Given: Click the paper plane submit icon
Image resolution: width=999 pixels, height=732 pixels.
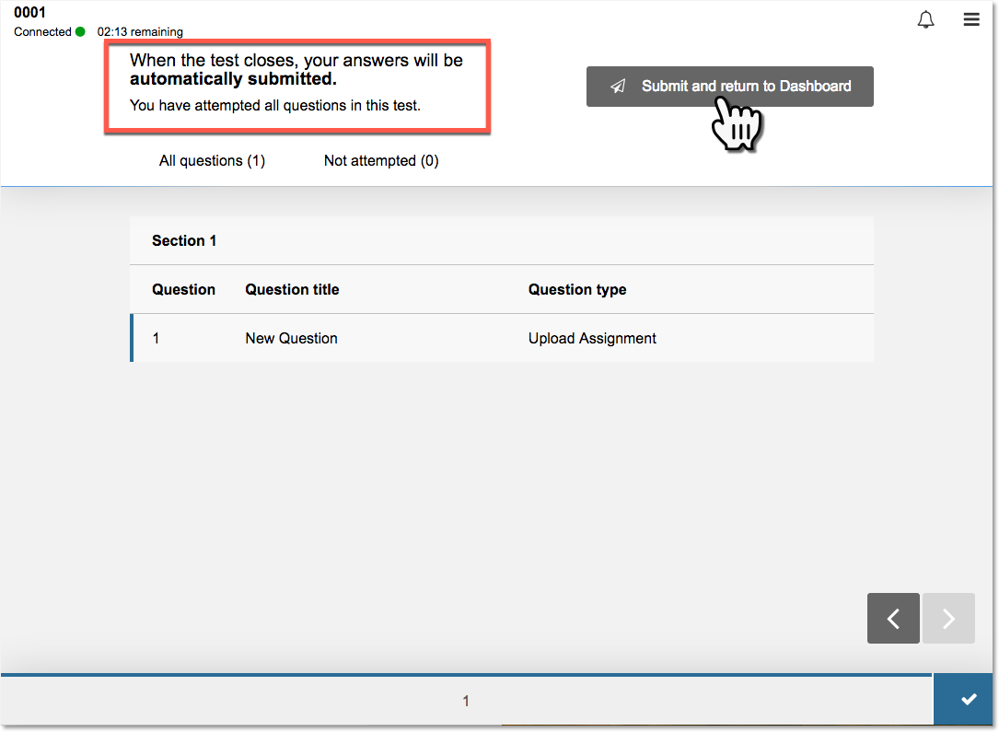Looking at the screenshot, I should pyautogui.click(x=618, y=87).
